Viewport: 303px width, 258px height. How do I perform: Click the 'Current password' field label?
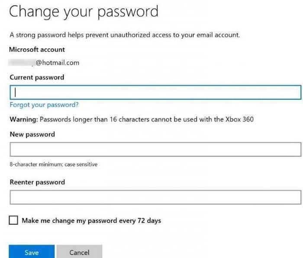(37, 78)
